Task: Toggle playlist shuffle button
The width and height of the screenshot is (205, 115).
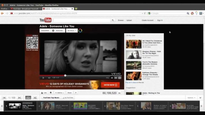Action: pos(35,98)
